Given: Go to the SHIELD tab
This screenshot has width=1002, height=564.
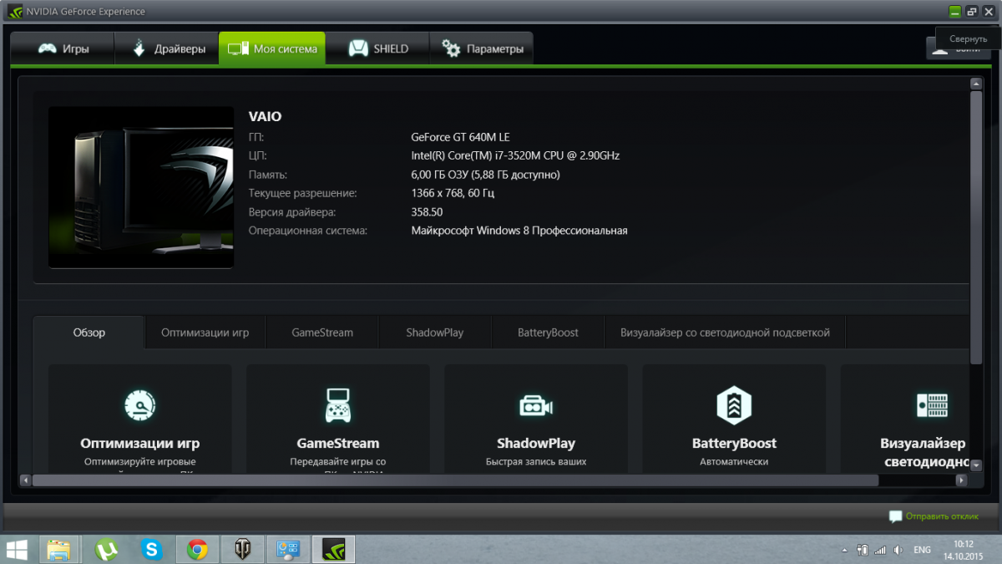Looking at the screenshot, I should (378, 48).
